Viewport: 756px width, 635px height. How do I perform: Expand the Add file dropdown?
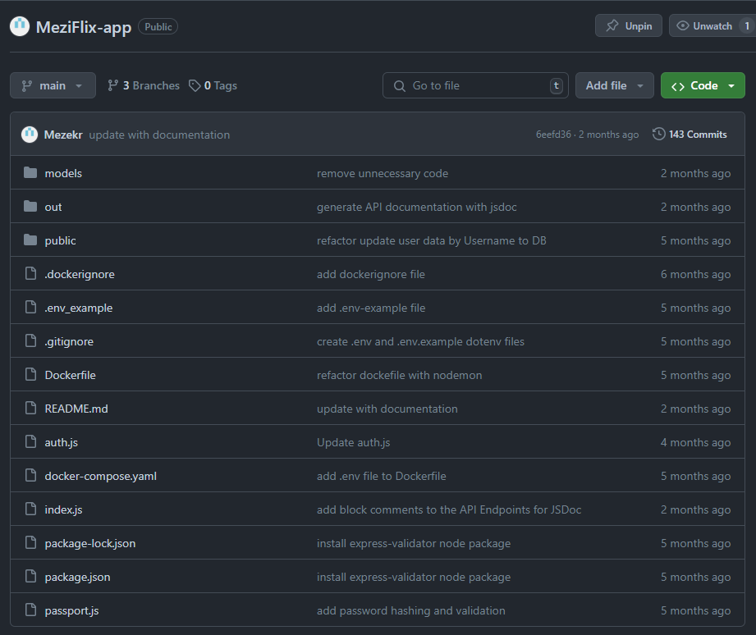pos(615,85)
